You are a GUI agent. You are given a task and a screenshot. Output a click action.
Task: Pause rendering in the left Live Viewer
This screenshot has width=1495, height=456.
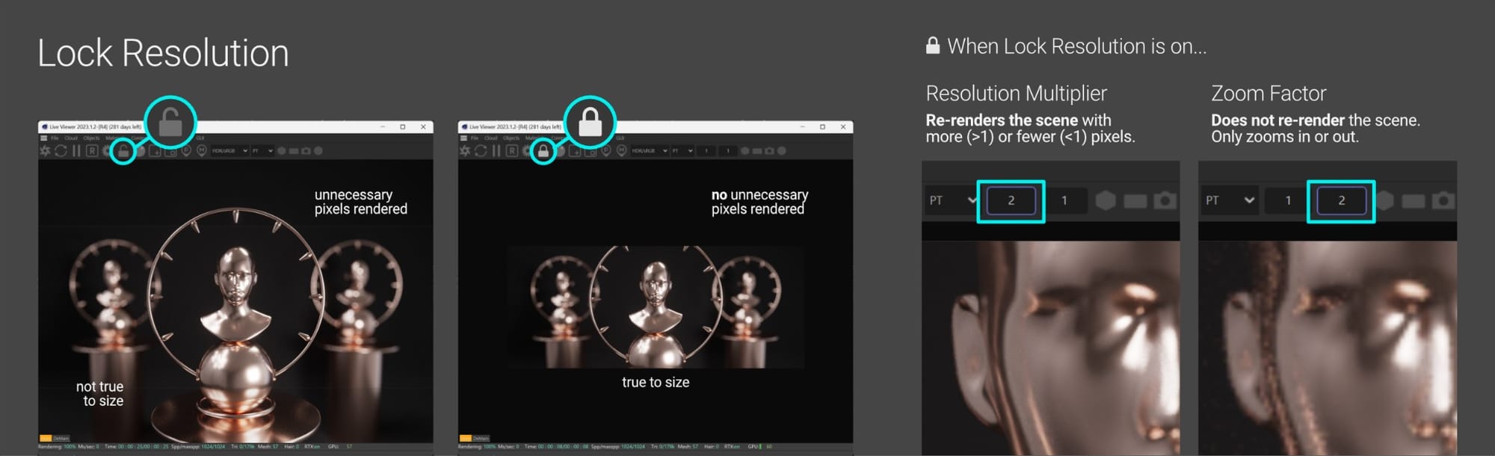(x=76, y=151)
